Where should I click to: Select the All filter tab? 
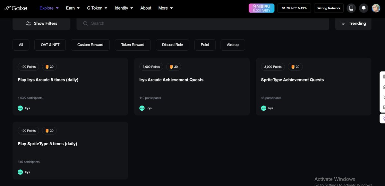click(21, 45)
